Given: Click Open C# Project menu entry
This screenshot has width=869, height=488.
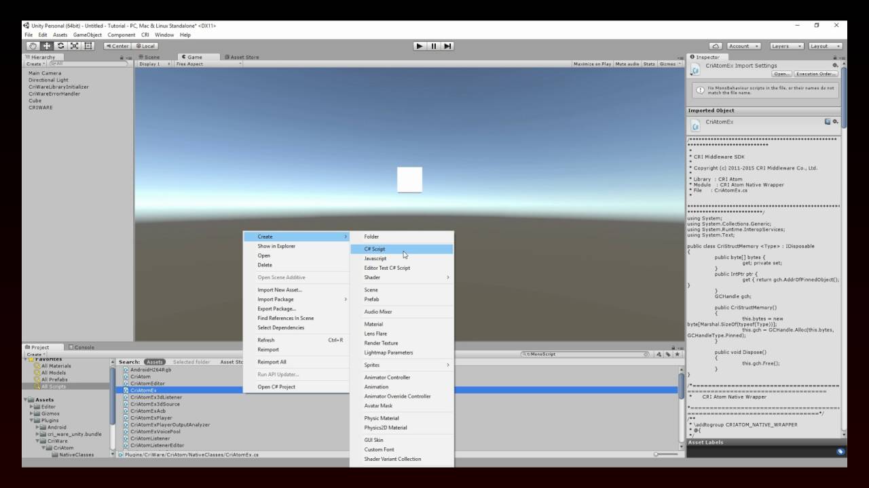Looking at the screenshot, I should pyautogui.click(x=296, y=386).
